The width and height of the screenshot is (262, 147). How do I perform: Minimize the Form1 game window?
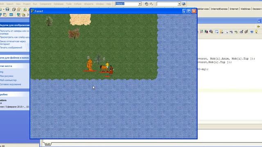click(184, 11)
